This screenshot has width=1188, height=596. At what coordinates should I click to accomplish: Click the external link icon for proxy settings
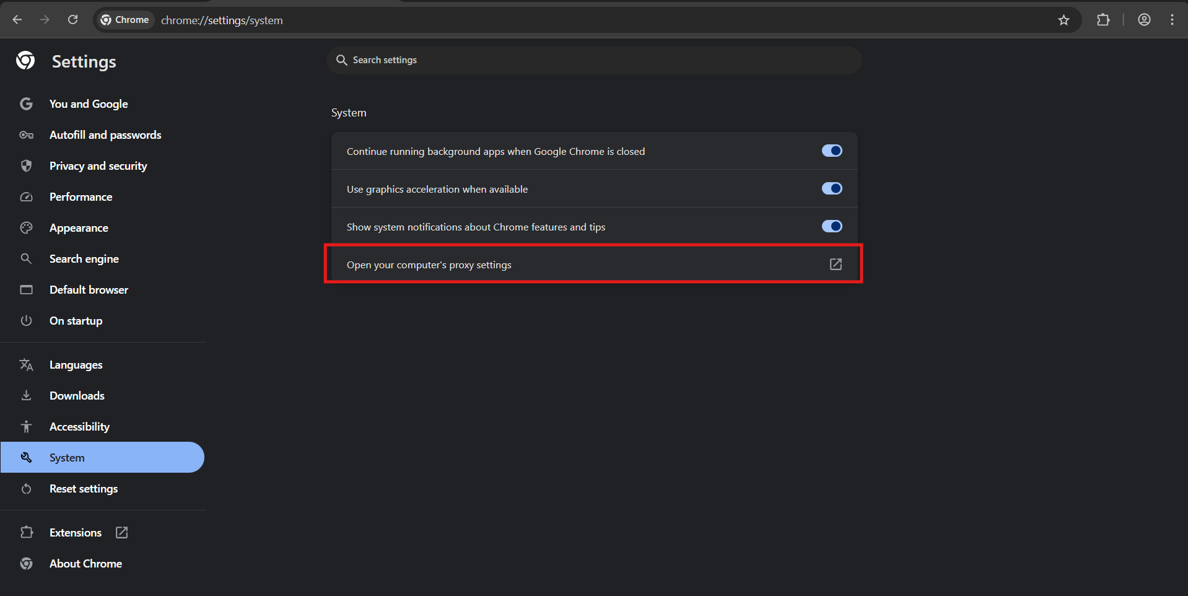click(836, 264)
